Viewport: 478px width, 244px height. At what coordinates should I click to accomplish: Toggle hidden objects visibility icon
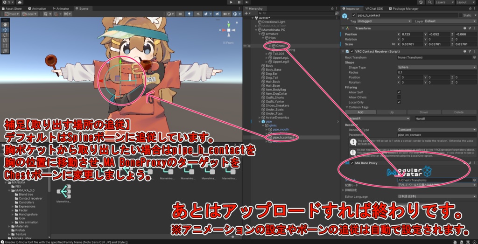coord(217,14)
